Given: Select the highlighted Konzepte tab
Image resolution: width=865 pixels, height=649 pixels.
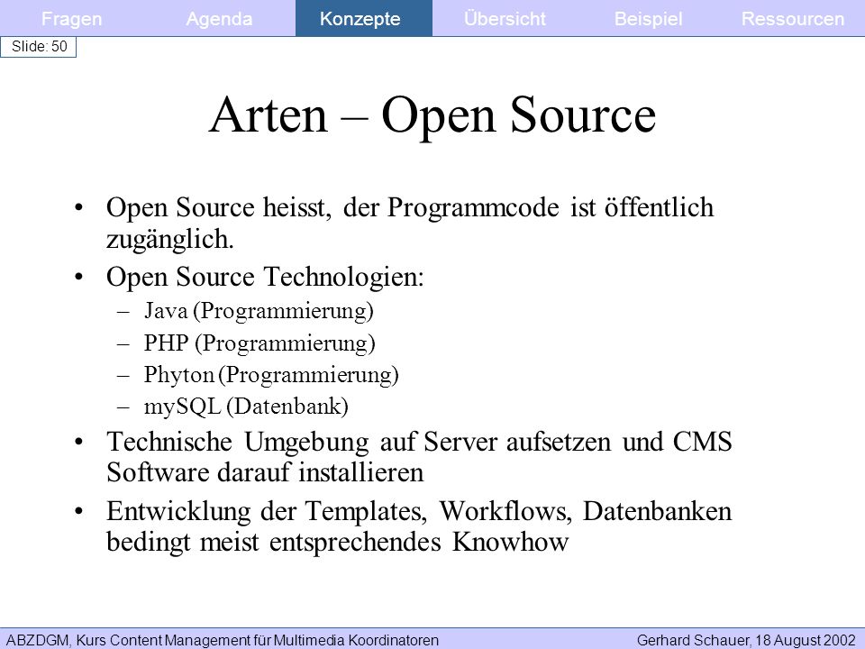Looking at the screenshot, I should pos(363,18).
